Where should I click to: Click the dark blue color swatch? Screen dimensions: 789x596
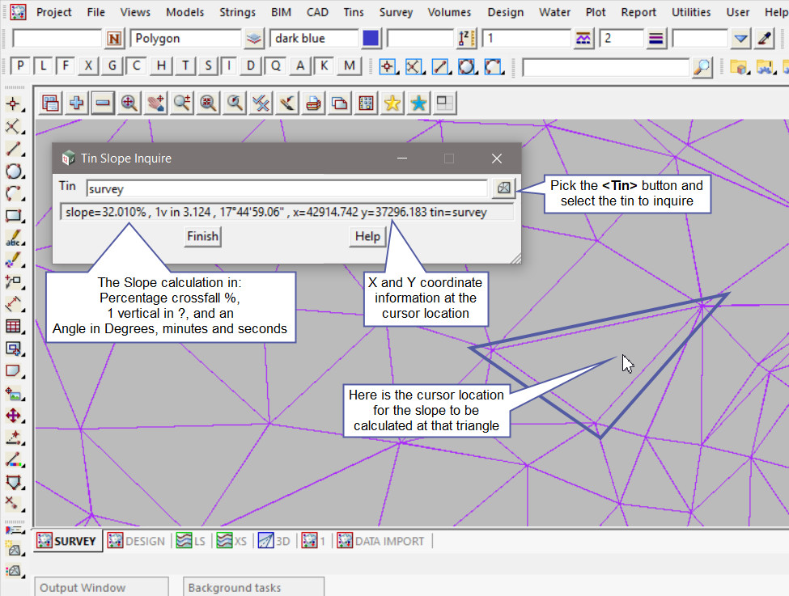(x=371, y=39)
